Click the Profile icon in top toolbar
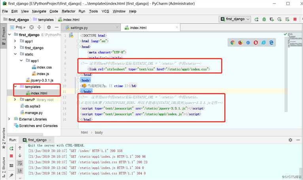Image resolution: width=303 pixels, height=180 pixels. coord(279,19)
